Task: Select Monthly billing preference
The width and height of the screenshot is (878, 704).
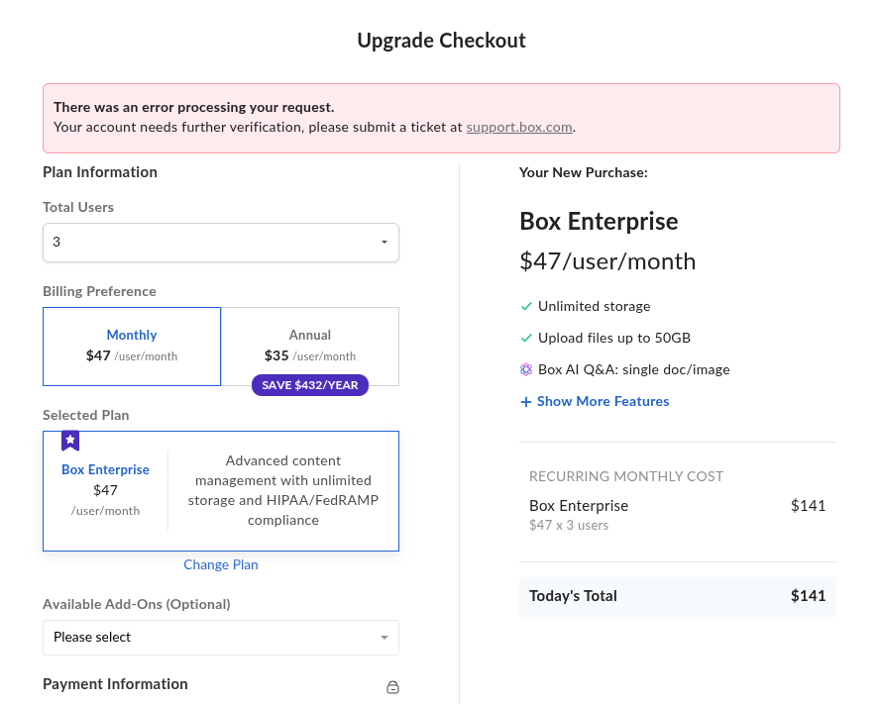Action: pyautogui.click(x=132, y=346)
